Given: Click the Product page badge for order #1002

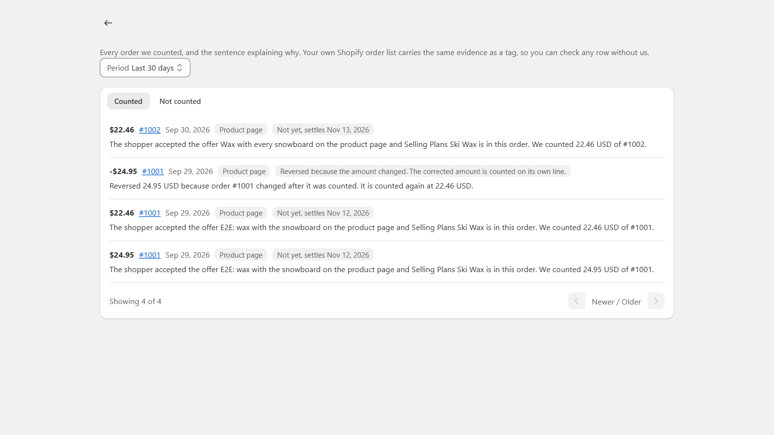Looking at the screenshot, I should coord(241,130).
